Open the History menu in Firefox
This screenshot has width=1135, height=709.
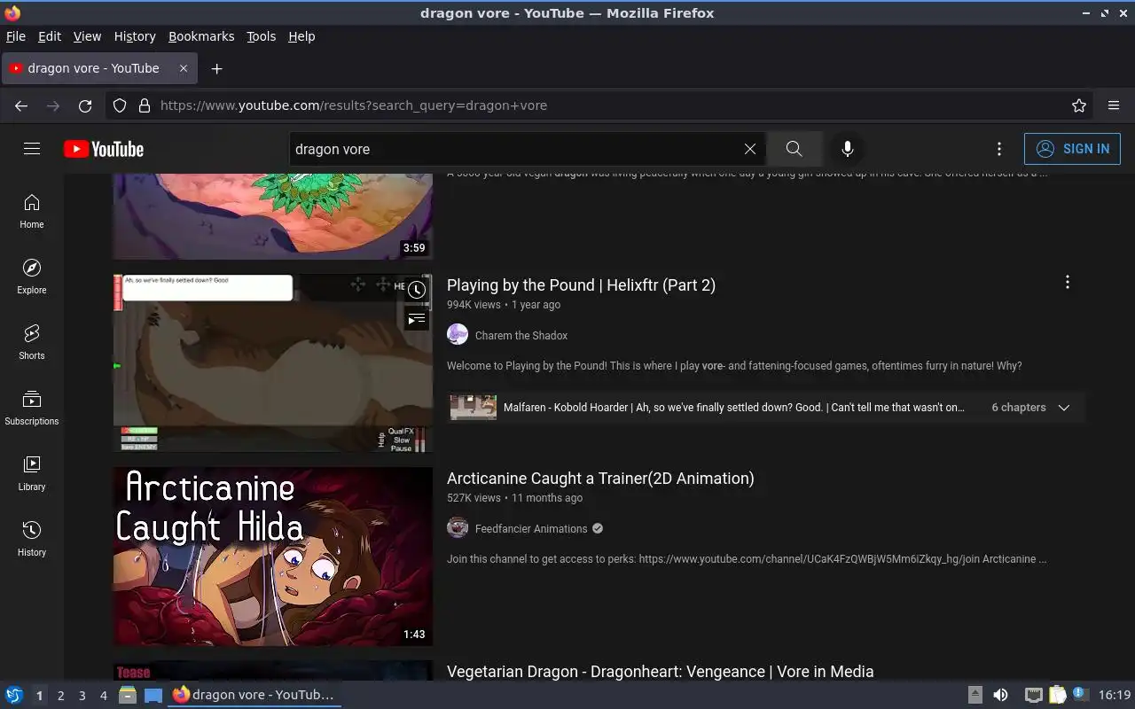pyautogui.click(x=135, y=36)
